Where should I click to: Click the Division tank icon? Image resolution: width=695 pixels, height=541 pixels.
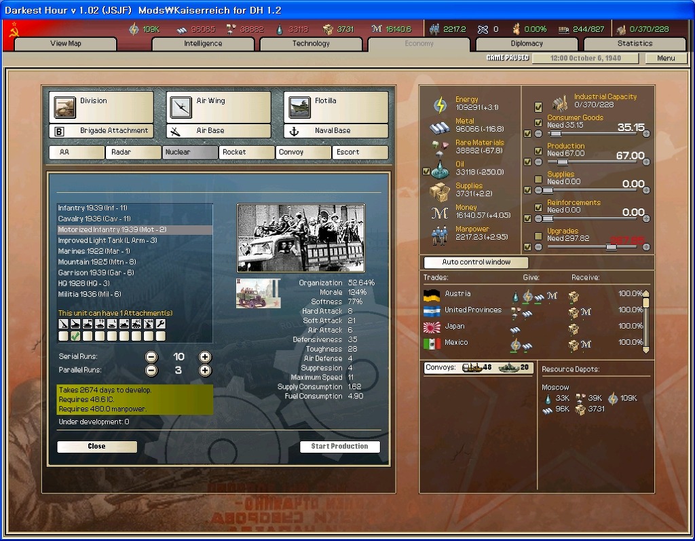click(64, 107)
